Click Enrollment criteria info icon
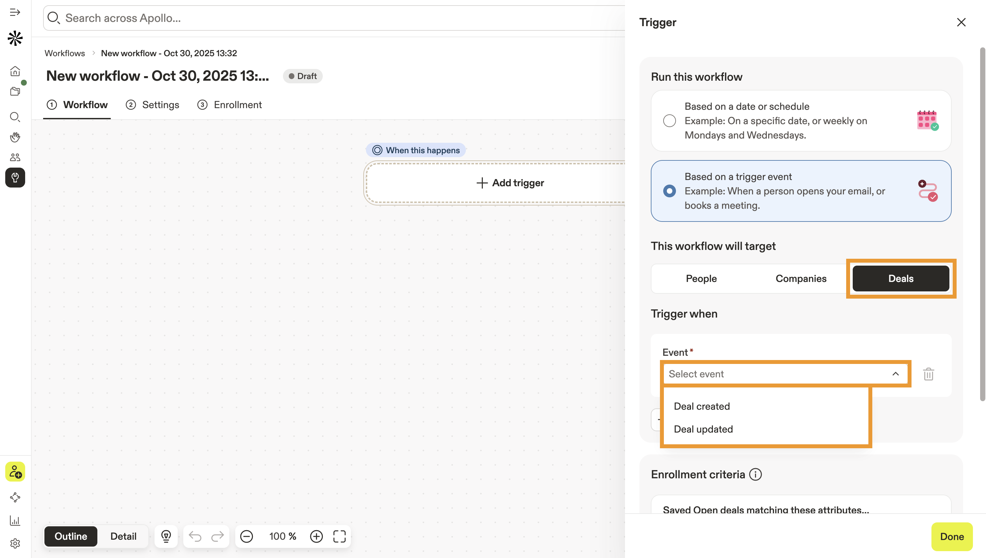This screenshot has height=558, width=986. point(755,474)
